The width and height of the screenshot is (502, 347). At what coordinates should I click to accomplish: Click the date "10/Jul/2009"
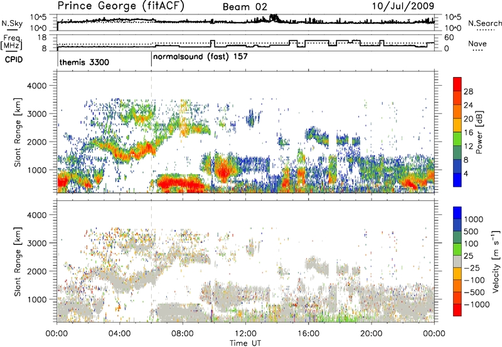(403, 6)
